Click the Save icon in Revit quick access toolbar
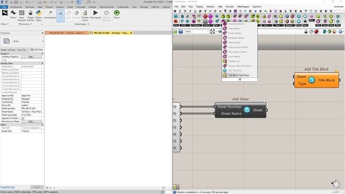The image size is (345, 194). [16, 2]
